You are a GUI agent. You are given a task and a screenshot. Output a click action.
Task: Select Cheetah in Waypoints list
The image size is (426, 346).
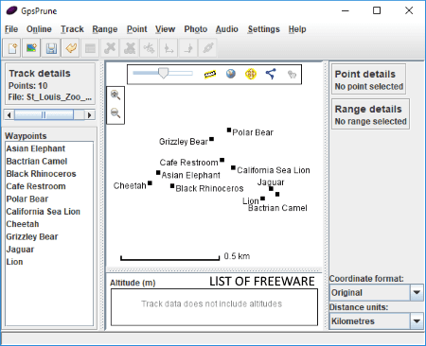49,224
